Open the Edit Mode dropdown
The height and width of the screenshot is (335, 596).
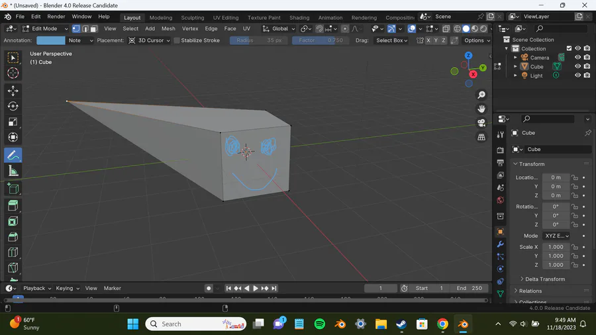[45, 28]
